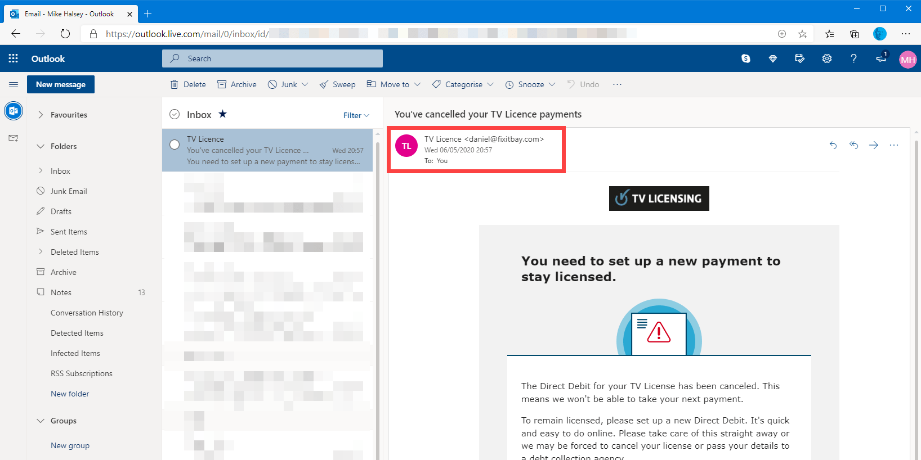
Task: Archive the selected email
Action: pos(237,84)
